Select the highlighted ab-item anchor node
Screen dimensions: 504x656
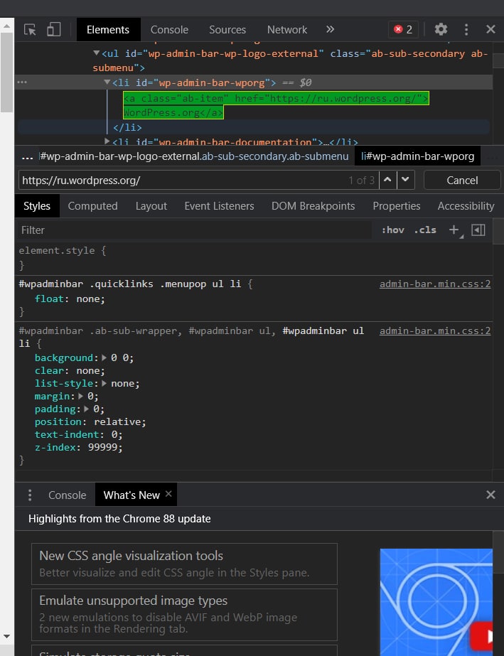point(277,105)
